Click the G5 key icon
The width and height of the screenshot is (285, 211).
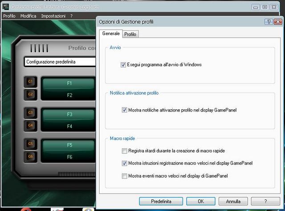pos(31,144)
